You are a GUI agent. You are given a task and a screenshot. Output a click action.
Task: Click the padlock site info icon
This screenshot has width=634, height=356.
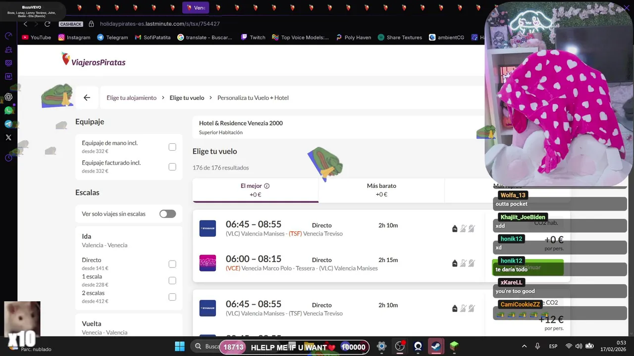(x=91, y=24)
